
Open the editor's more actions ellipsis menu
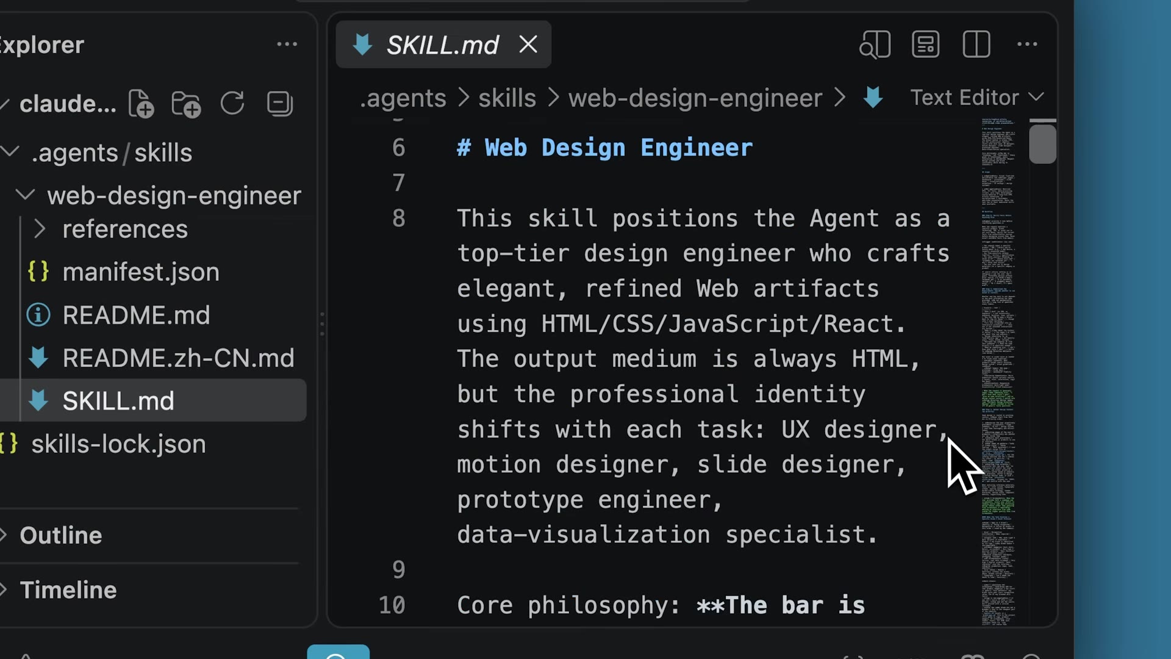[x=1027, y=44]
